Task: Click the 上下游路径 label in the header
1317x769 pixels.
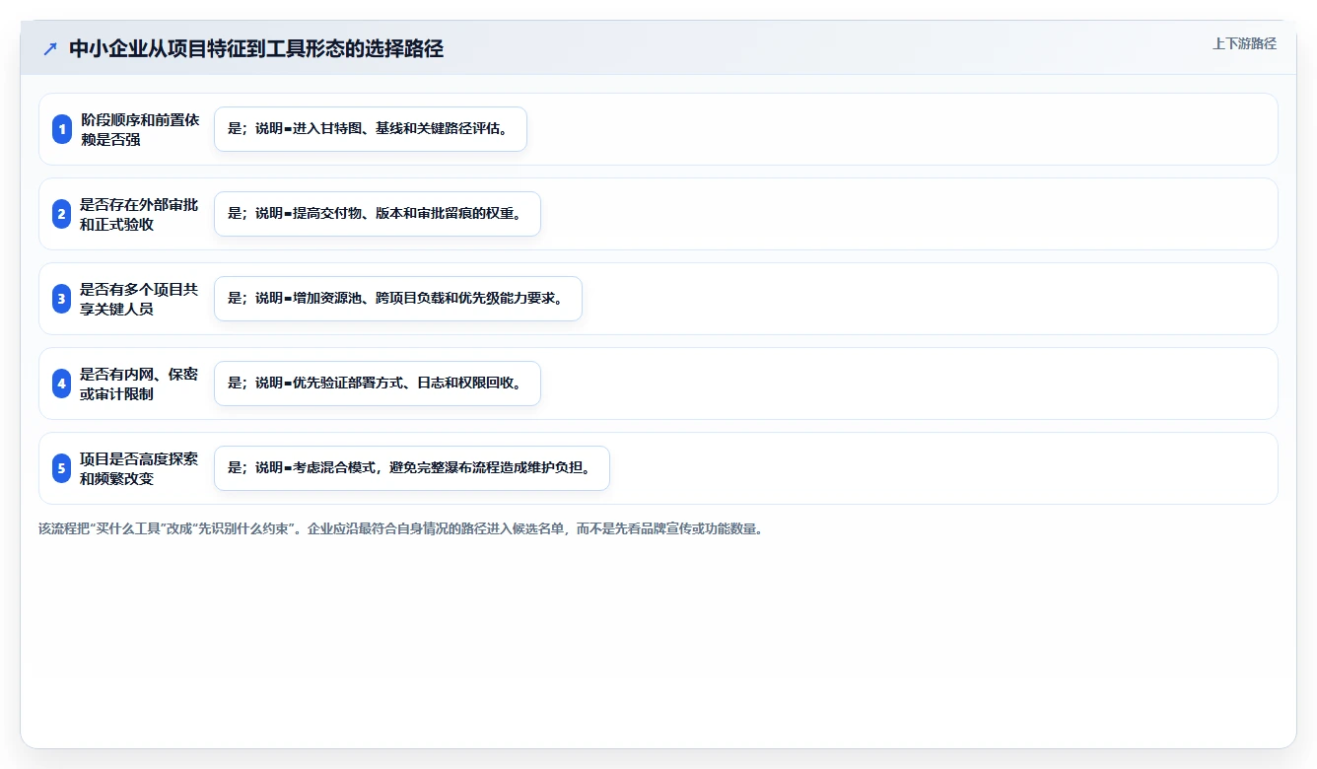Action: pos(1244,43)
